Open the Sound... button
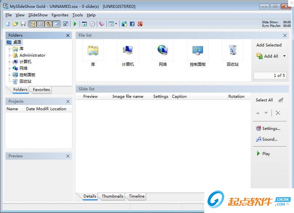This screenshot has width=294, height=213. coord(266,139)
